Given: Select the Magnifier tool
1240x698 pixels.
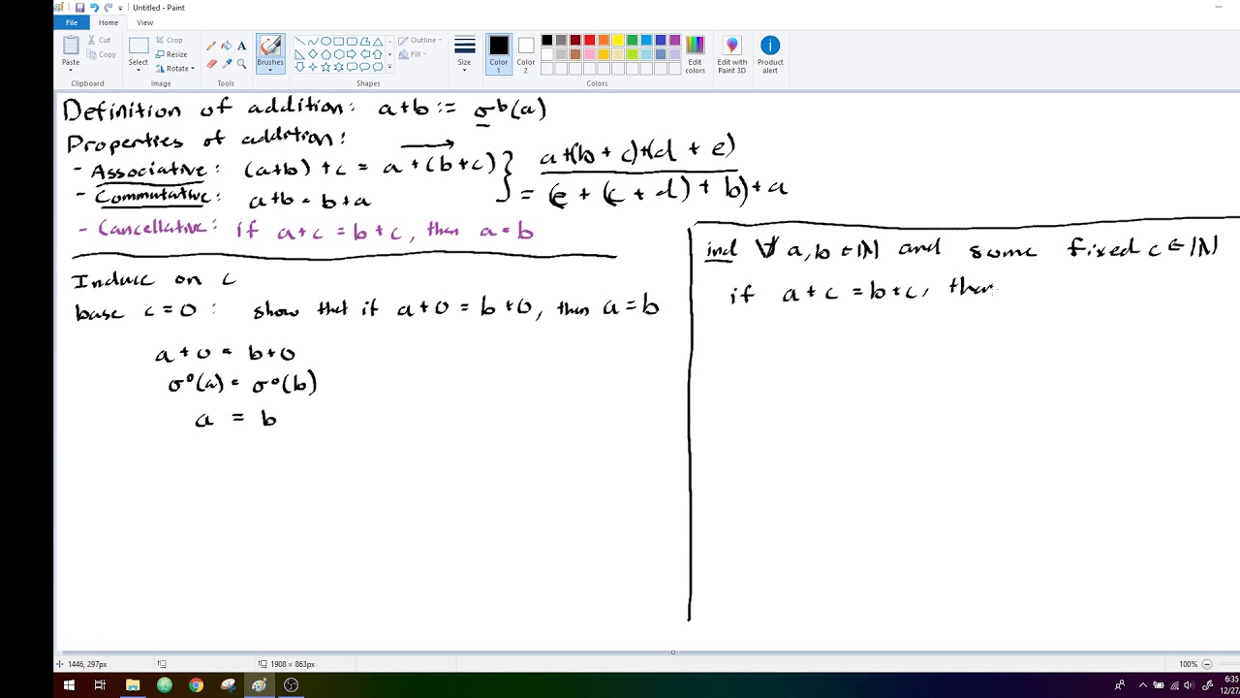Looking at the screenshot, I should [242, 64].
